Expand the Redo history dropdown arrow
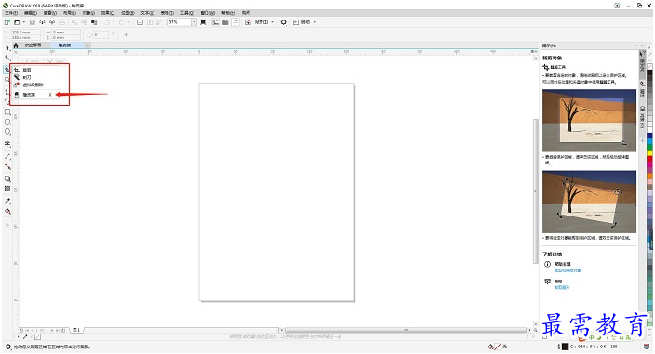 (128, 22)
